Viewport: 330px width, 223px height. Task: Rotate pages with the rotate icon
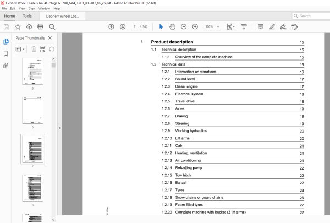tap(51, 49)
